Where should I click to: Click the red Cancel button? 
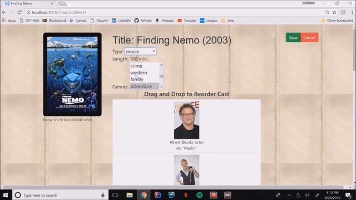point(309,38)
